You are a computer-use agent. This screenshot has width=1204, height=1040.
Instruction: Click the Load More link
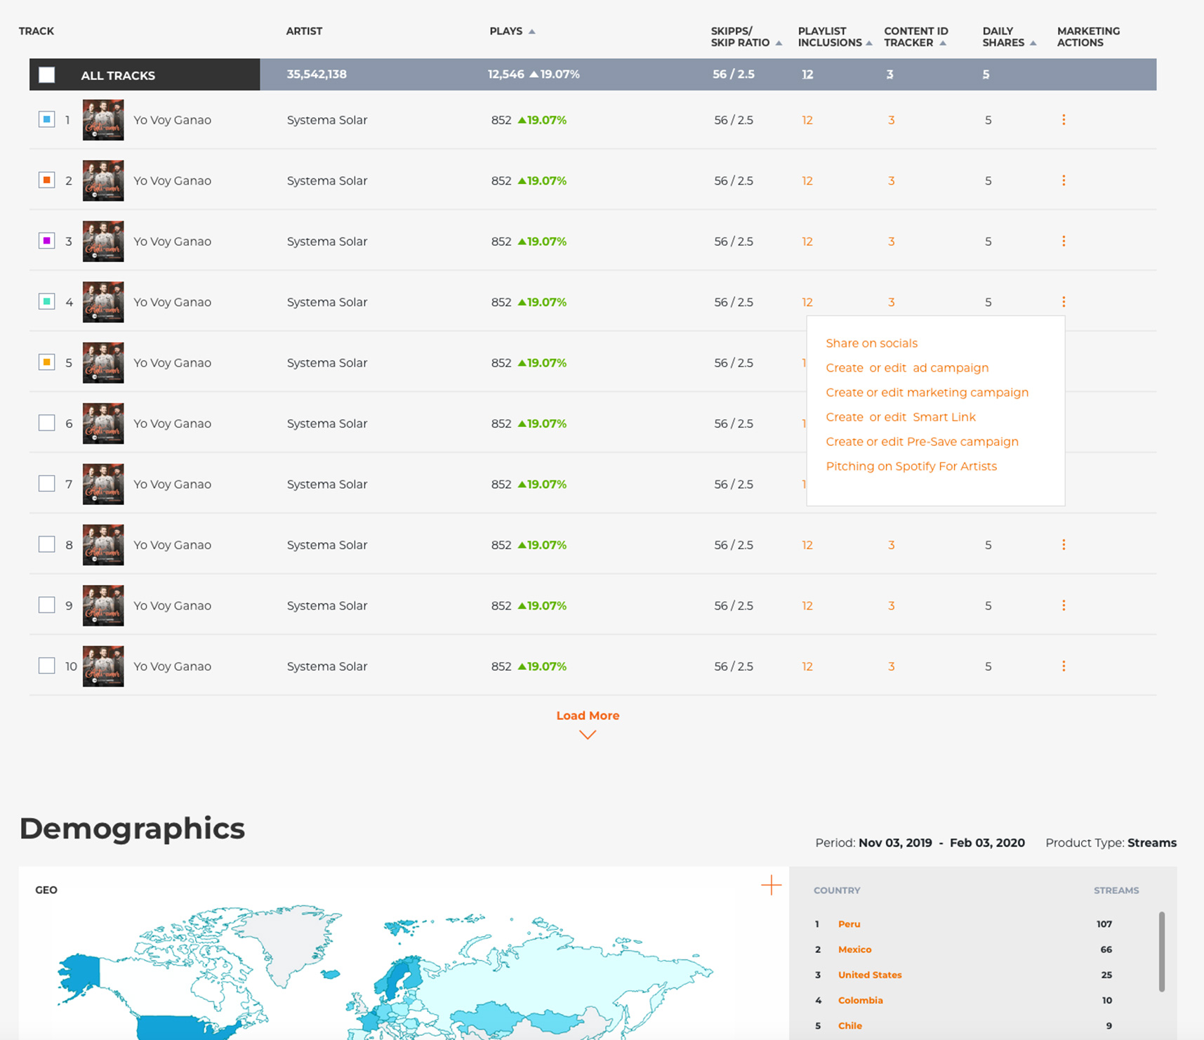point(588,716)
